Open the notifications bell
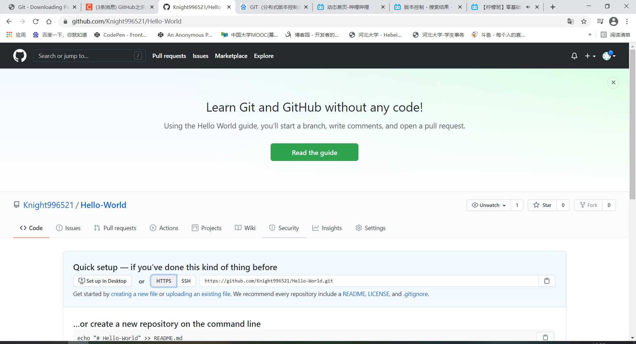The image size is (636, 344). (x=574, y=56)
